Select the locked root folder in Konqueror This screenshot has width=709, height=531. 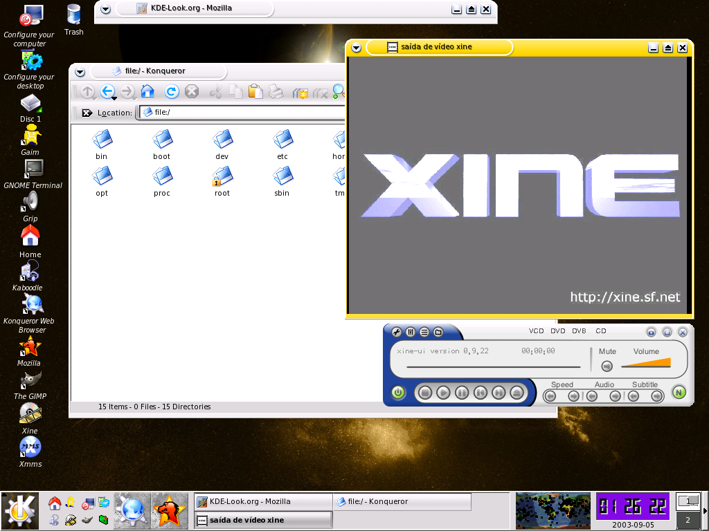(x=222, y=181)
